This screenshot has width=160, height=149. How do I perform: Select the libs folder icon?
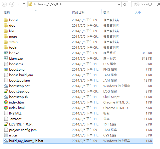pos(6,31)
